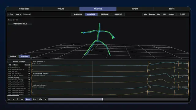
Task: Toggle pitch_back_knee_angle_deg overlay radio
Action: tap(29, 88)
